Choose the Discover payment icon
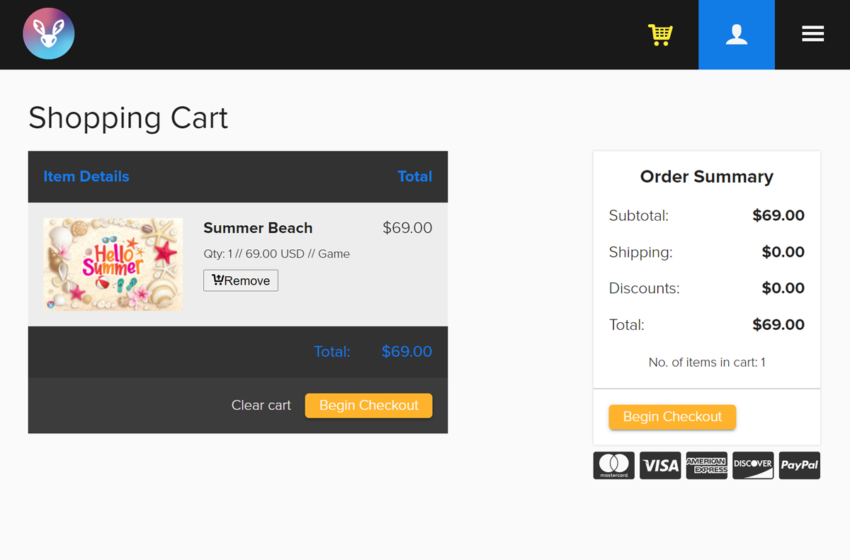 753,465
